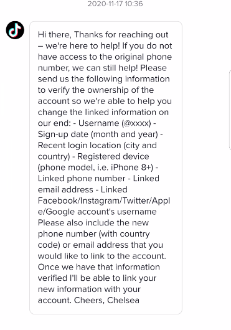Click the 'to verify the ownership of the' line

click(96, 90)
